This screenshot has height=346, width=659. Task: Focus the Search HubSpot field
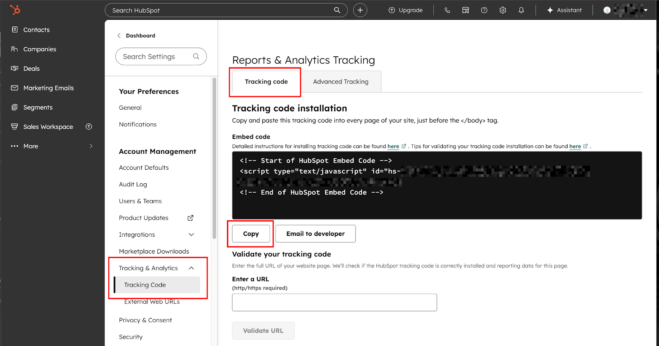226,10
